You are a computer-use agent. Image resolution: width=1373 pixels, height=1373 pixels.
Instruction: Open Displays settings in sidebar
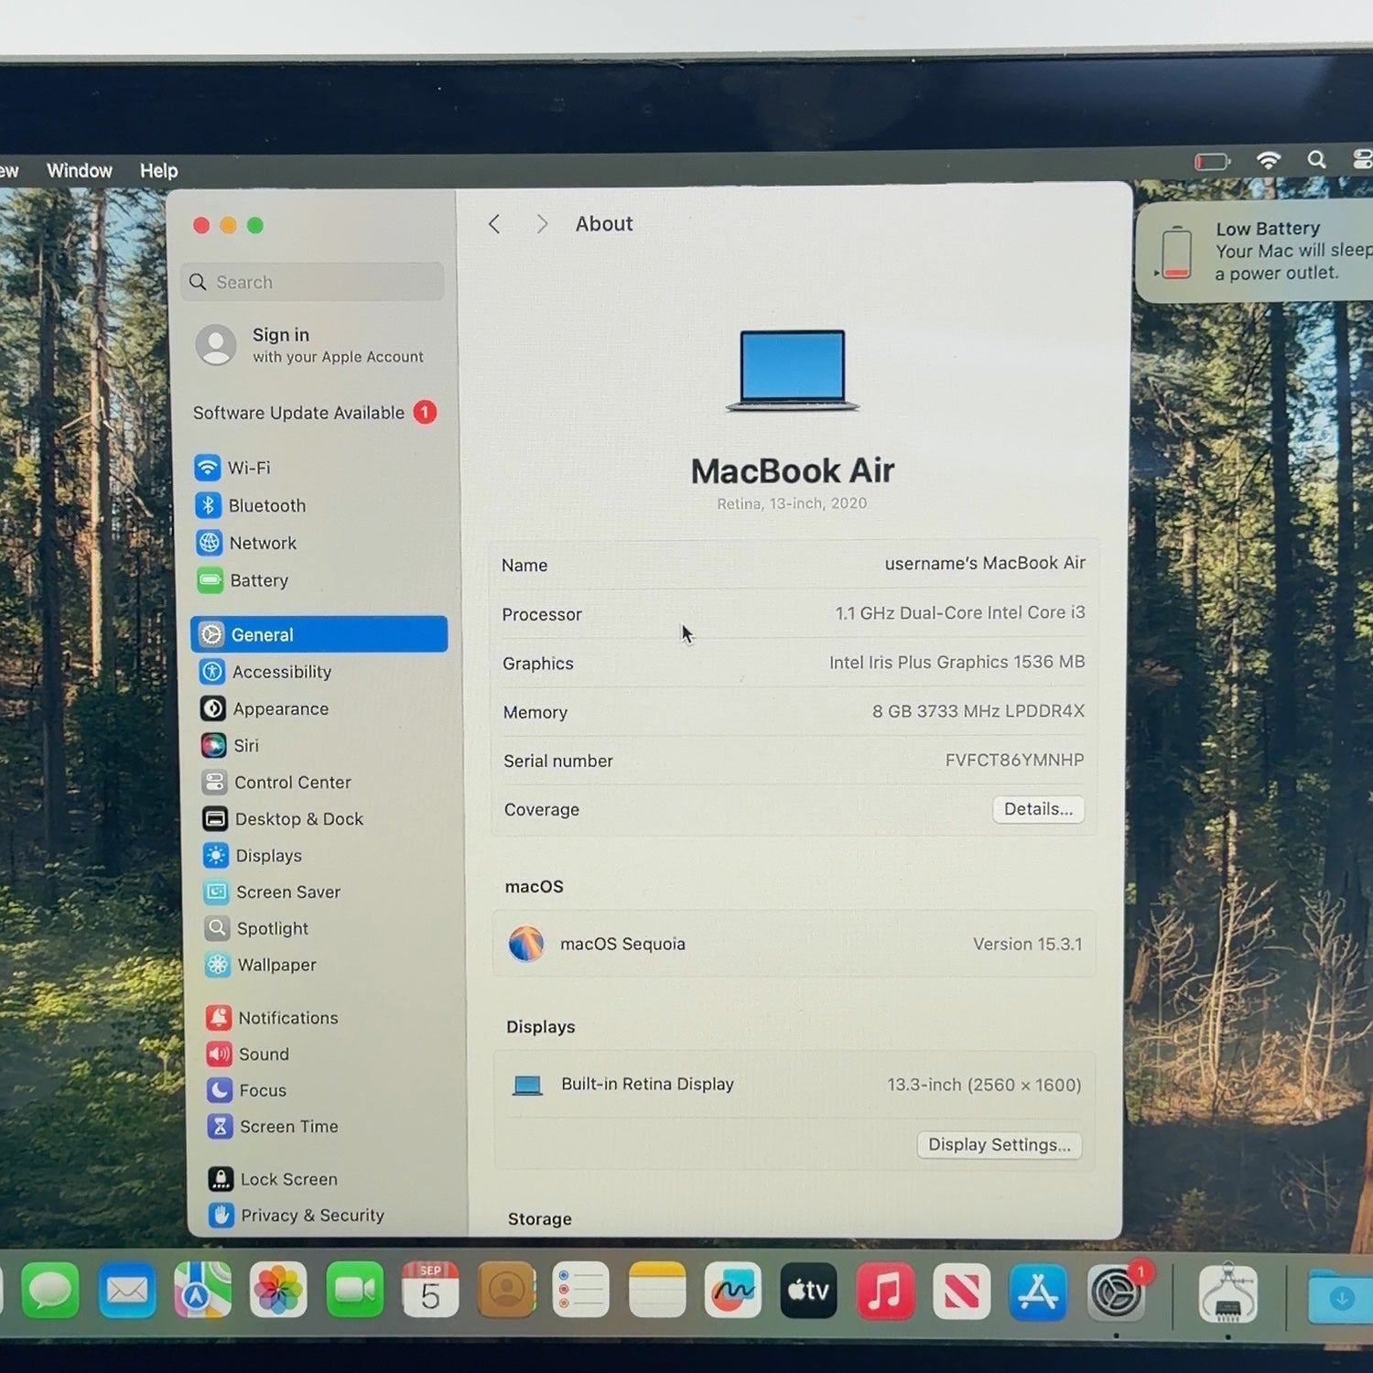coord(253,855)
